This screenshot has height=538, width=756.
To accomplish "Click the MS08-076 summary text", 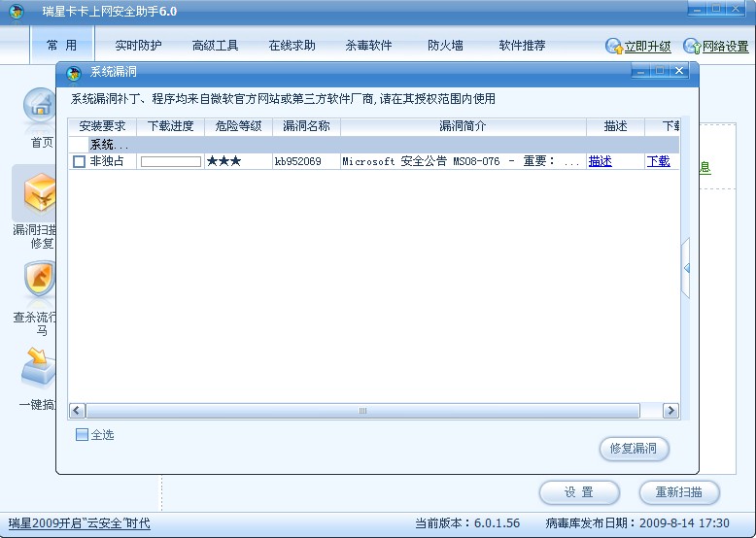I will coord(461,161).
